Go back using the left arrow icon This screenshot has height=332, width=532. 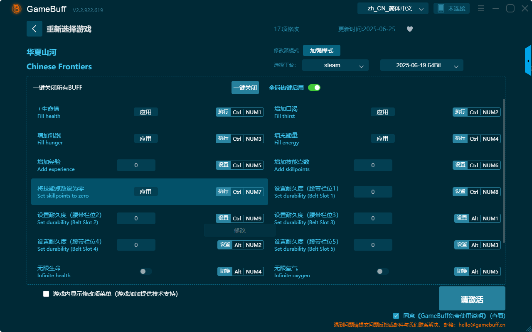pos(34,29)
